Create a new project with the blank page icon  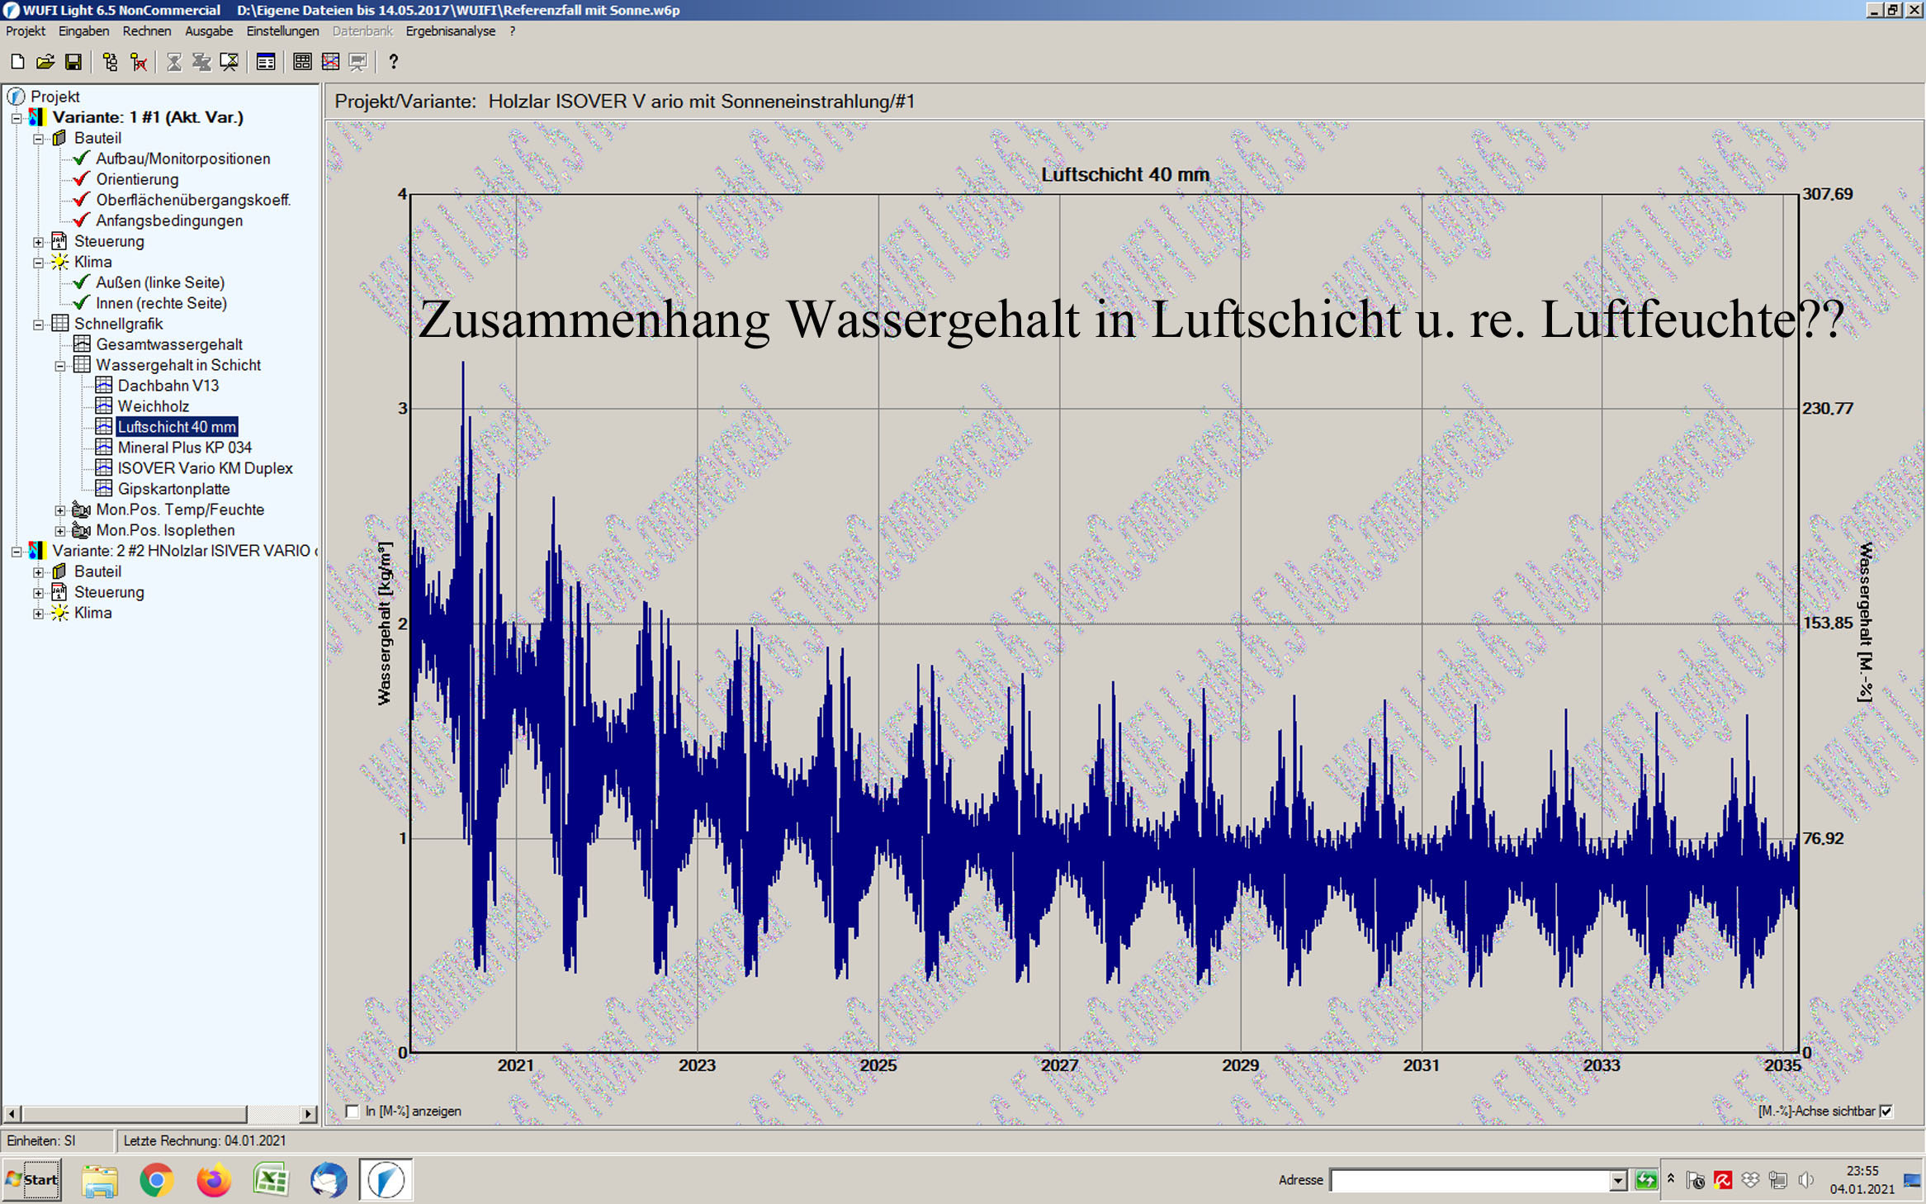tap(17, 62)
